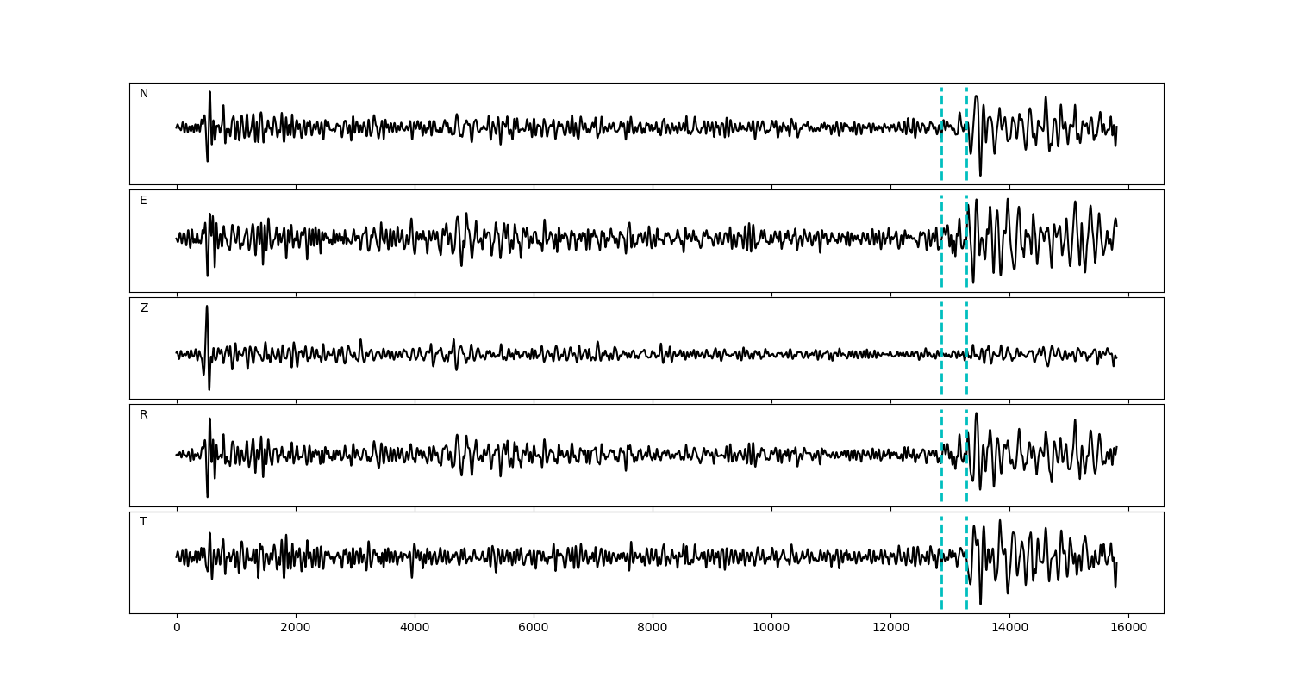Click the R channel label
Image resolution: width=1293 pixels, height=689 pixels.
pyautogui.click(x=144, y=415)
